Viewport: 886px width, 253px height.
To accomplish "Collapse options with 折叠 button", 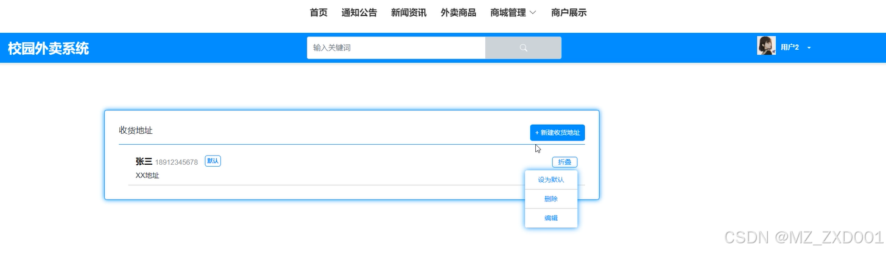I will click(x=565, y=162).
